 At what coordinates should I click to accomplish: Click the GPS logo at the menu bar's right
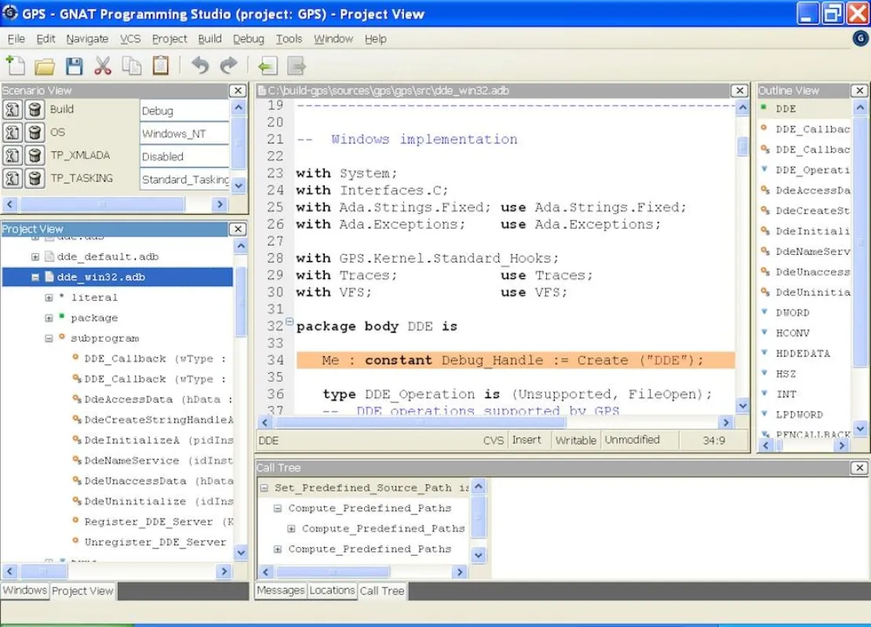point(860,38)
